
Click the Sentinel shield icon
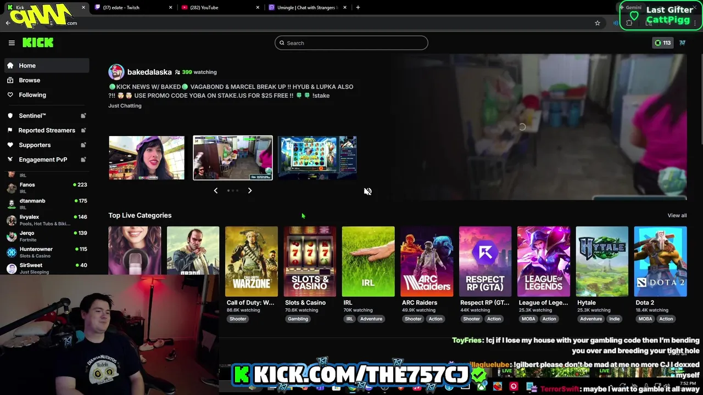click(10, 116)
